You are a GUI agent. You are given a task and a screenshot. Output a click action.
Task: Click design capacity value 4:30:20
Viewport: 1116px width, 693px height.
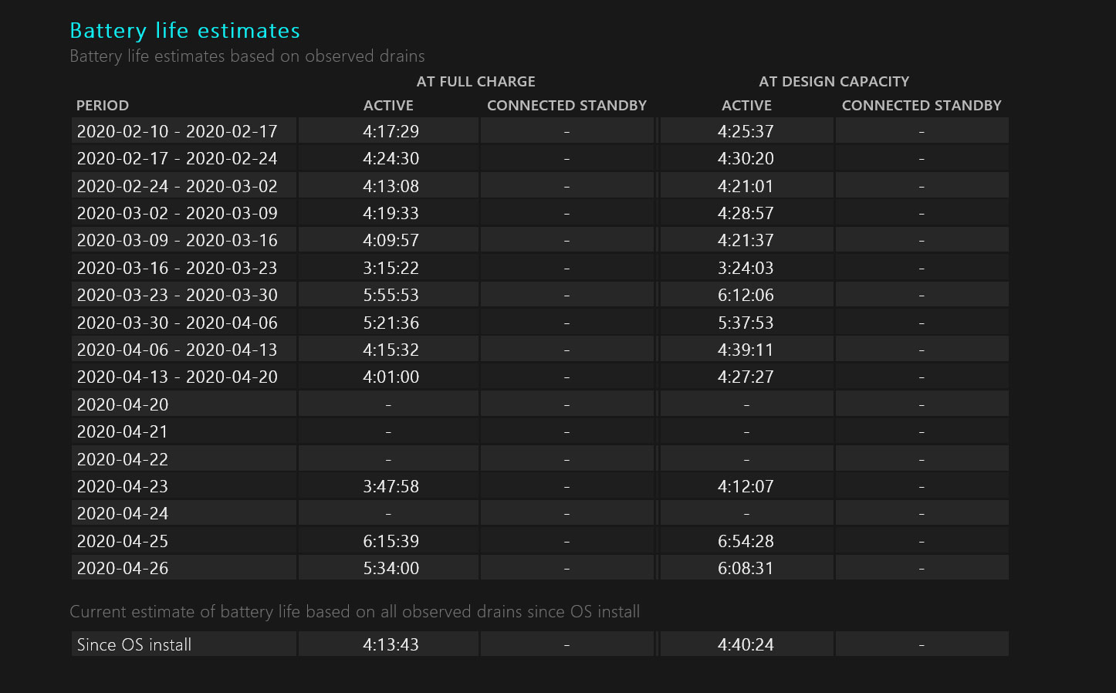point(746,158)
